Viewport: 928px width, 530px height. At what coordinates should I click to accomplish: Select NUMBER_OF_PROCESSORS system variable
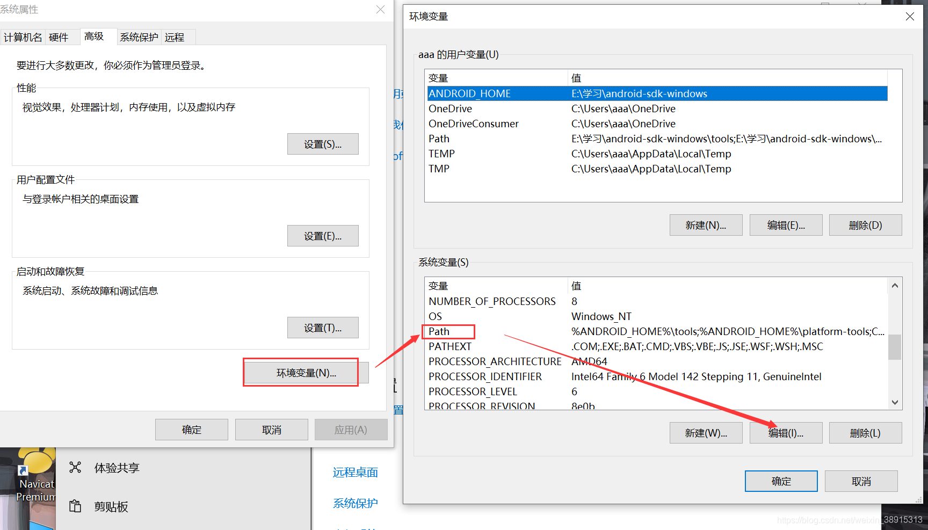click(x=657, y=301)
